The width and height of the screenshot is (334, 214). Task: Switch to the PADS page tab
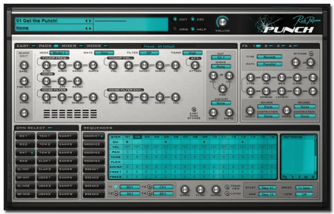click(56, 46)
